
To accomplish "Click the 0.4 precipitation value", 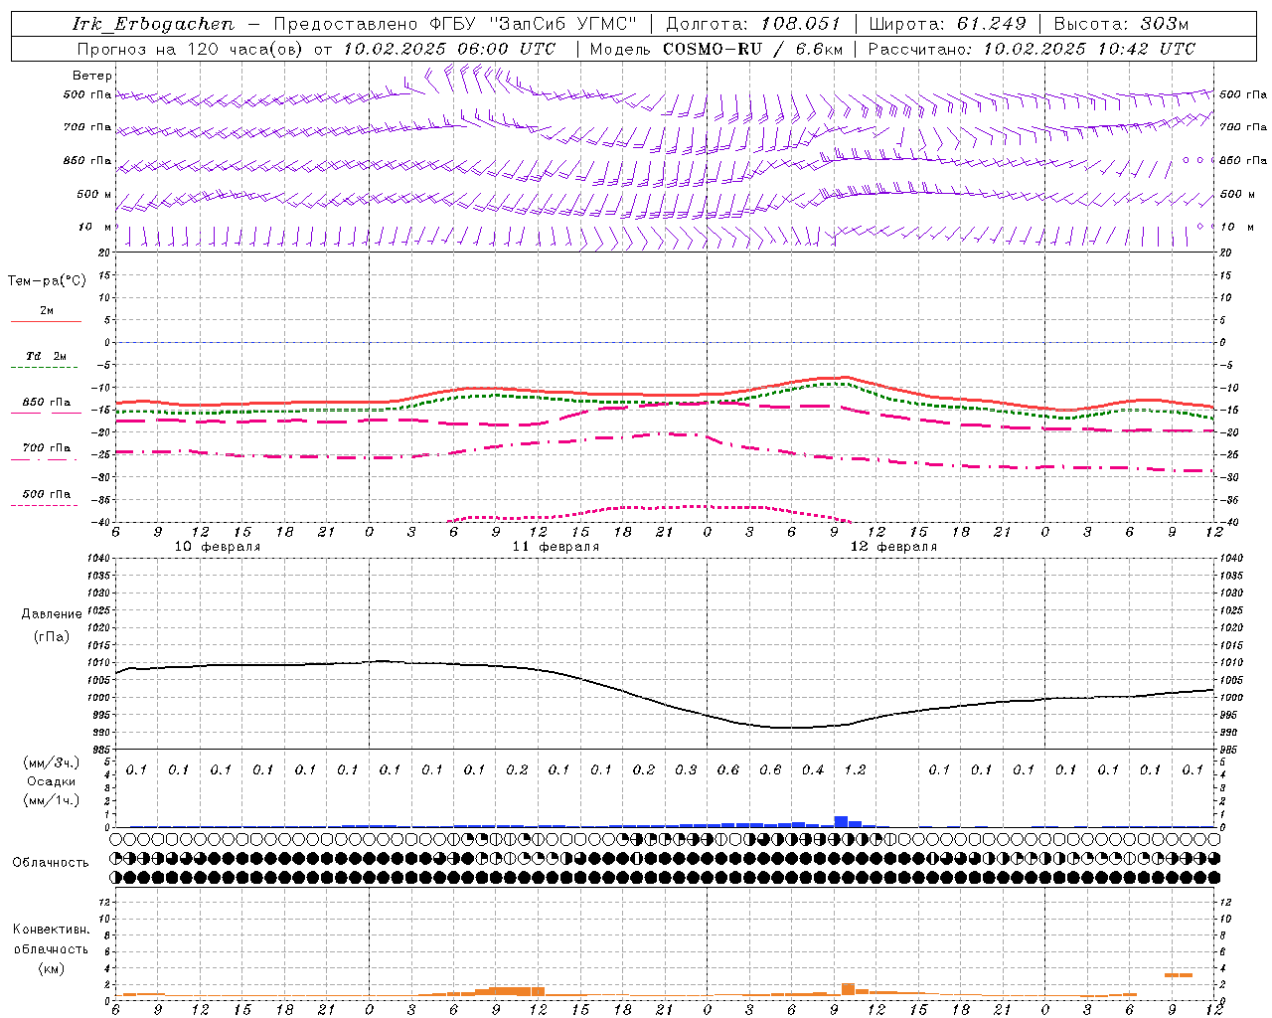I will pos(813,770).
